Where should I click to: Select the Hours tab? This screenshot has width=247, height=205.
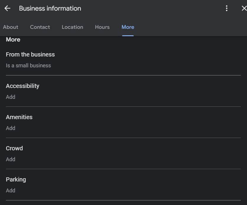click(102, 27)
